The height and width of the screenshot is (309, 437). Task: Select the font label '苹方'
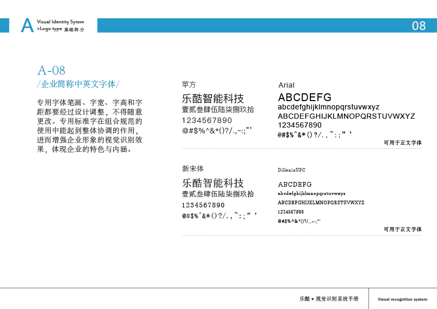pyautogui.click(x=189, y=85)
